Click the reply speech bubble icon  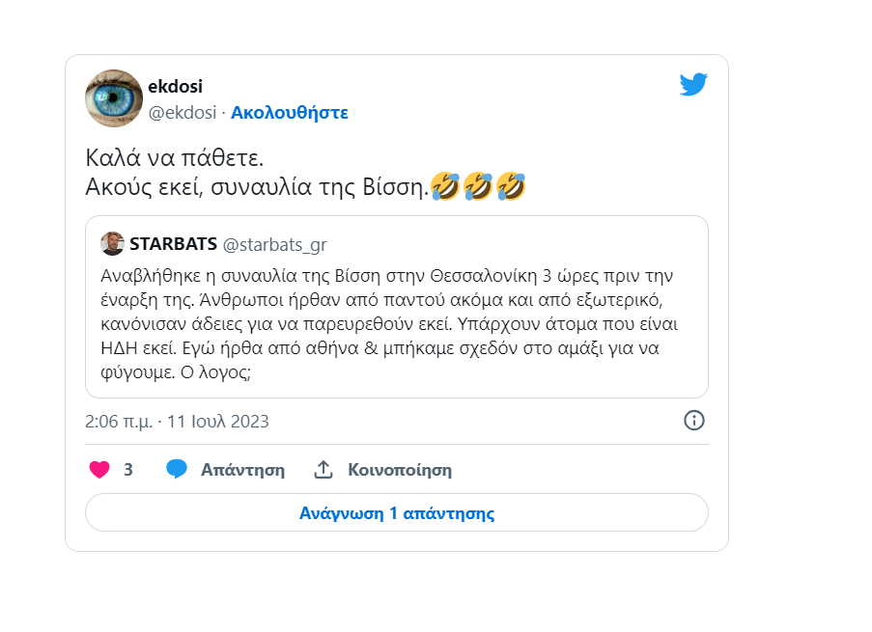[x=176, y=470]
